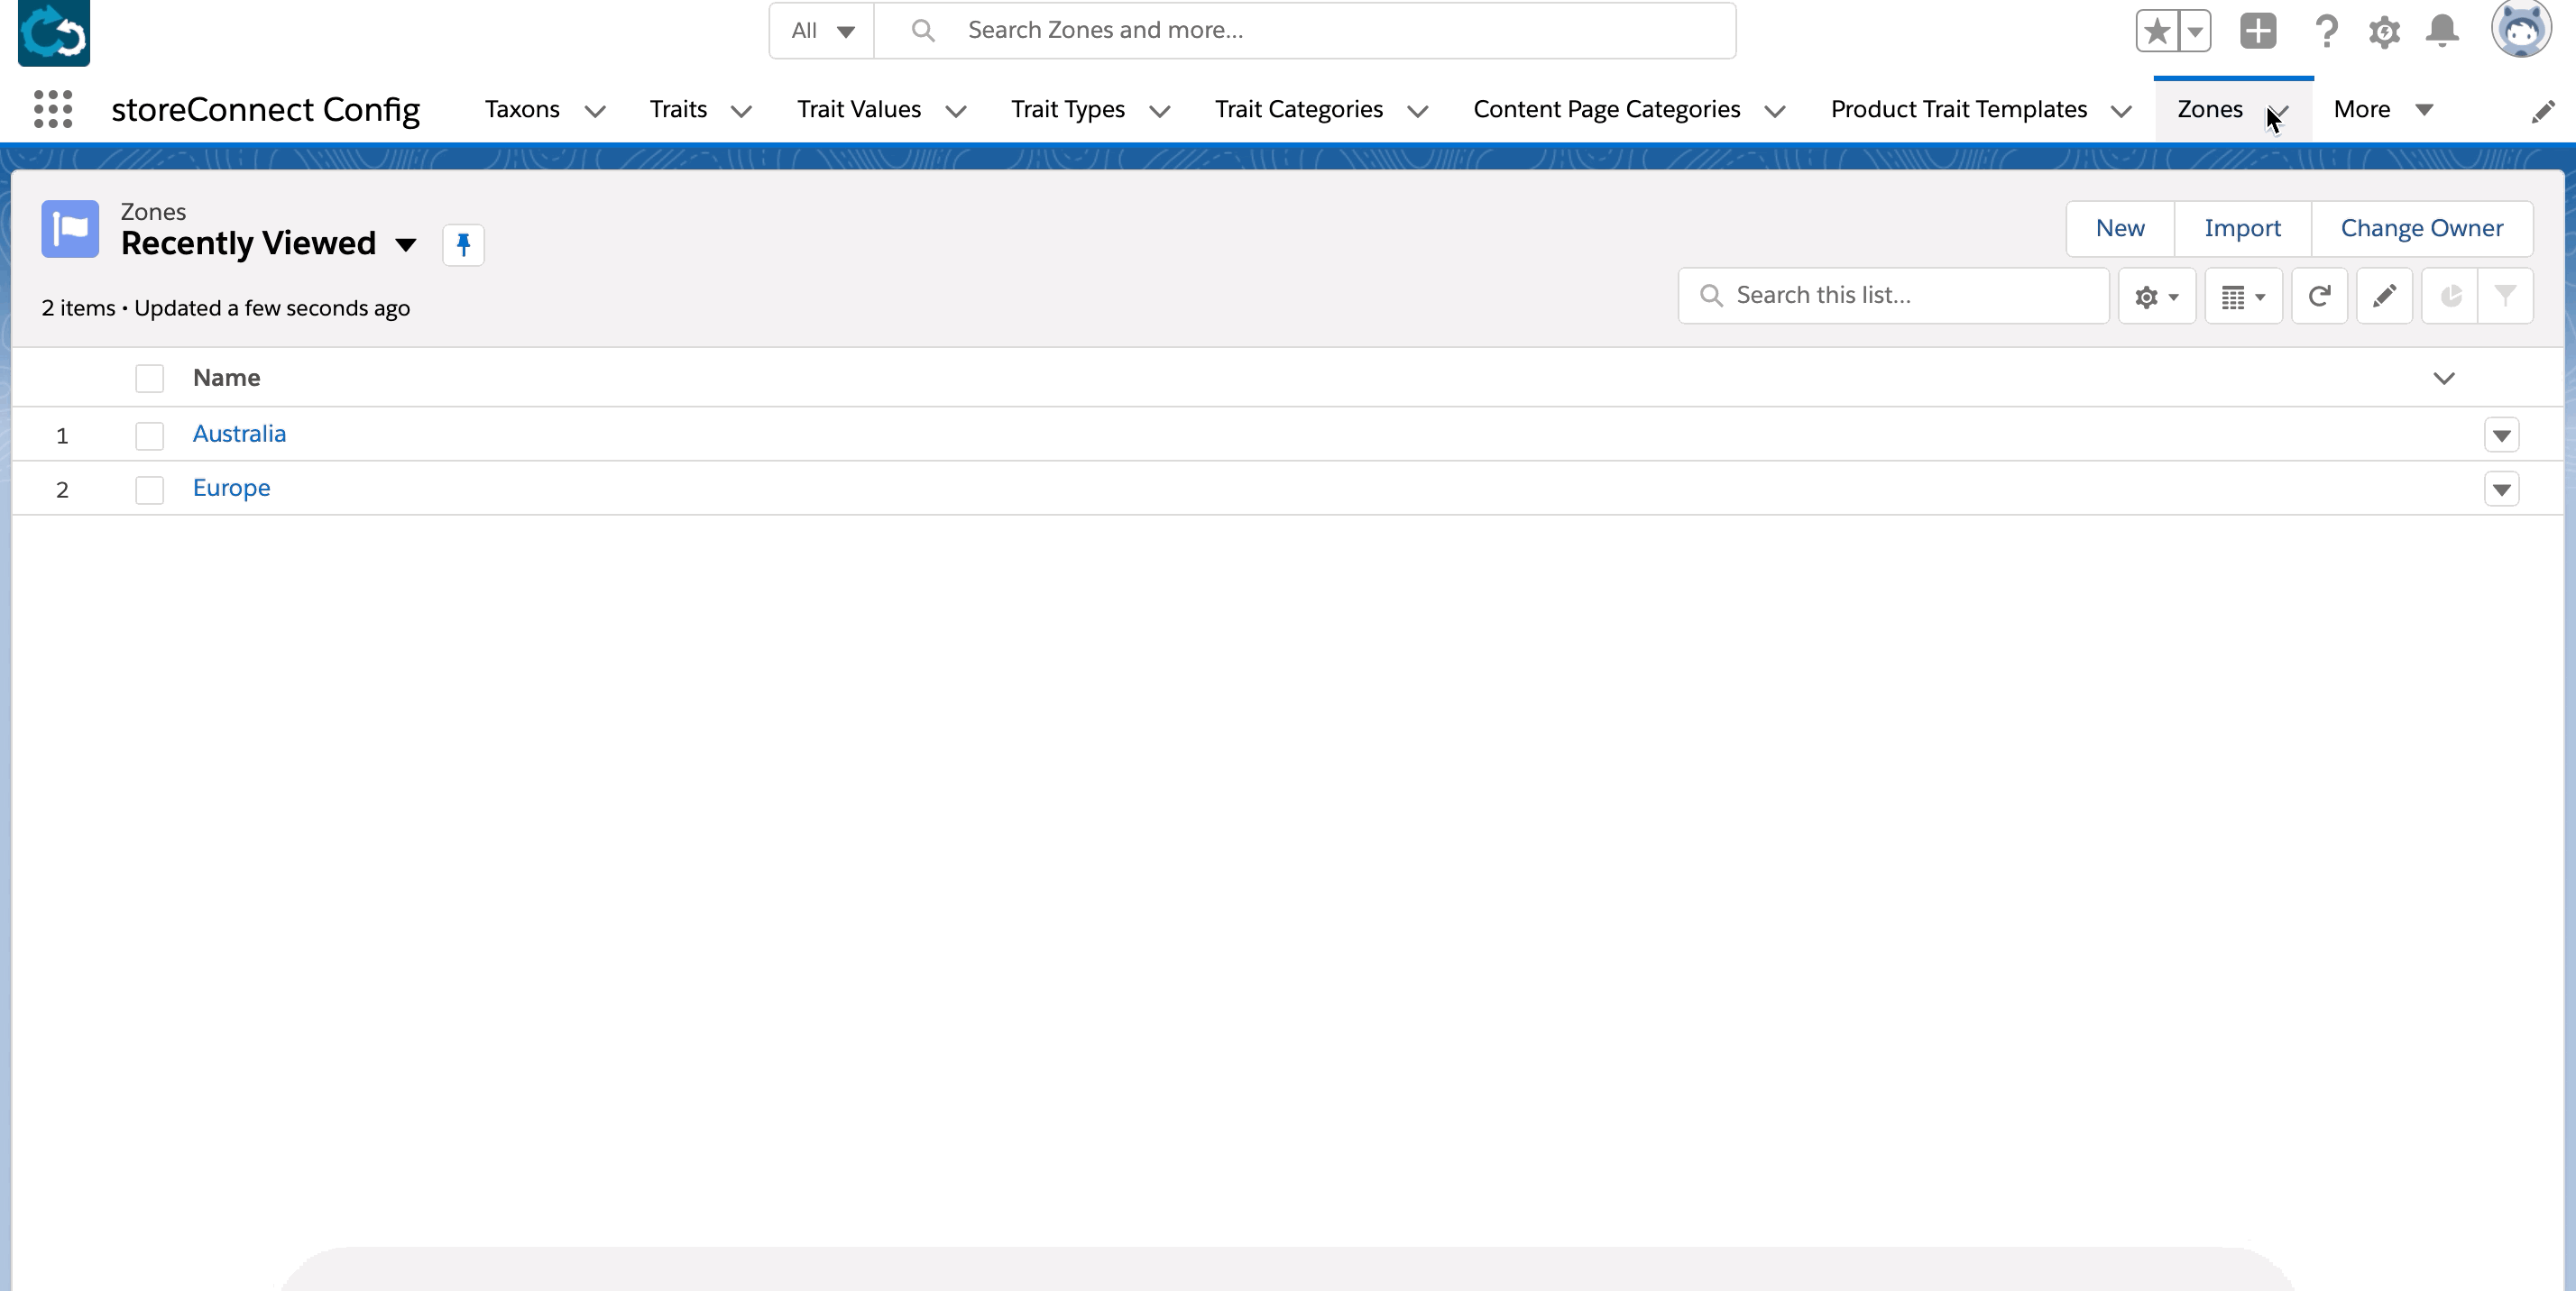Open the filters funnel icon
The width and height of the screenshot is (2576, 1291).
pos(2505,296)
